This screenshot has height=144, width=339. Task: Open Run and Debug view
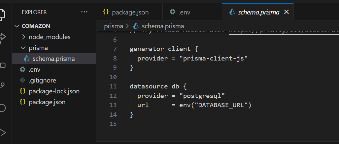click(2, 132)
